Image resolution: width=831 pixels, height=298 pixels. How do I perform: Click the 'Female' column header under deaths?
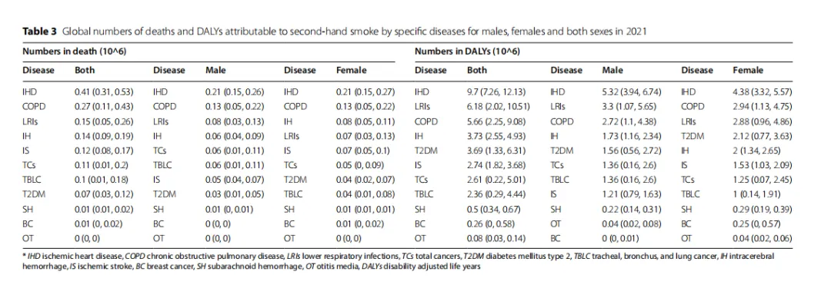[x=351, y=70]
